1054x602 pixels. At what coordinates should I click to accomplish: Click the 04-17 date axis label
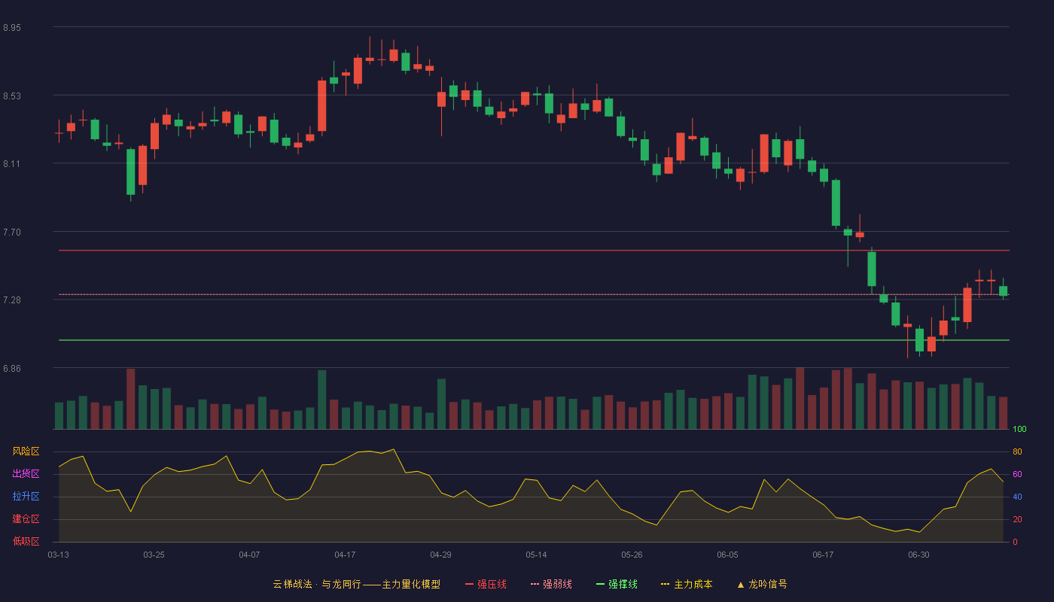[x=345, y=555]
